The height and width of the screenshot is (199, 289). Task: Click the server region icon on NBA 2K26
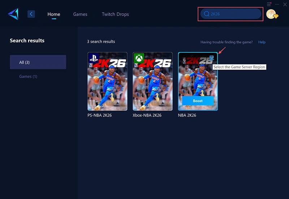coord(212,58)
